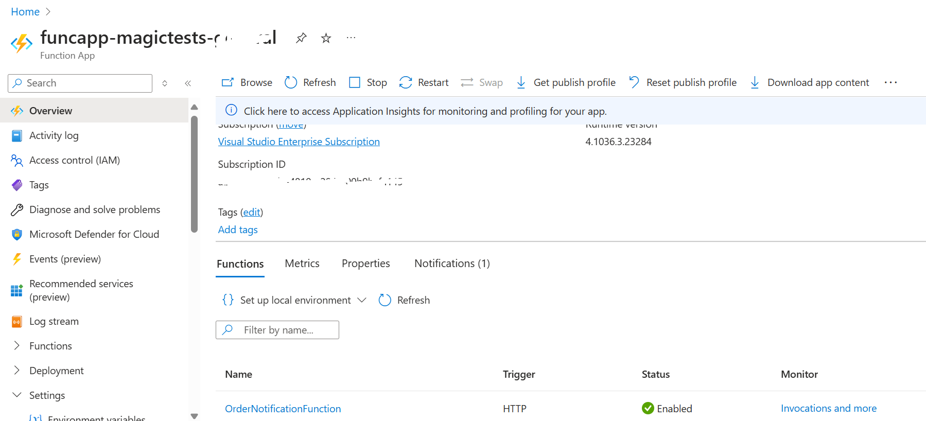The width and height of the screenshot is (926, 421).
Task: Open Set up local environment dropdown
Action: tap(294, 300)
